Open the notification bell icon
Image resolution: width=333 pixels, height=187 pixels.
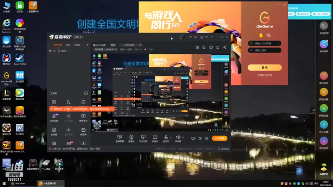click(x=218, y=47)
